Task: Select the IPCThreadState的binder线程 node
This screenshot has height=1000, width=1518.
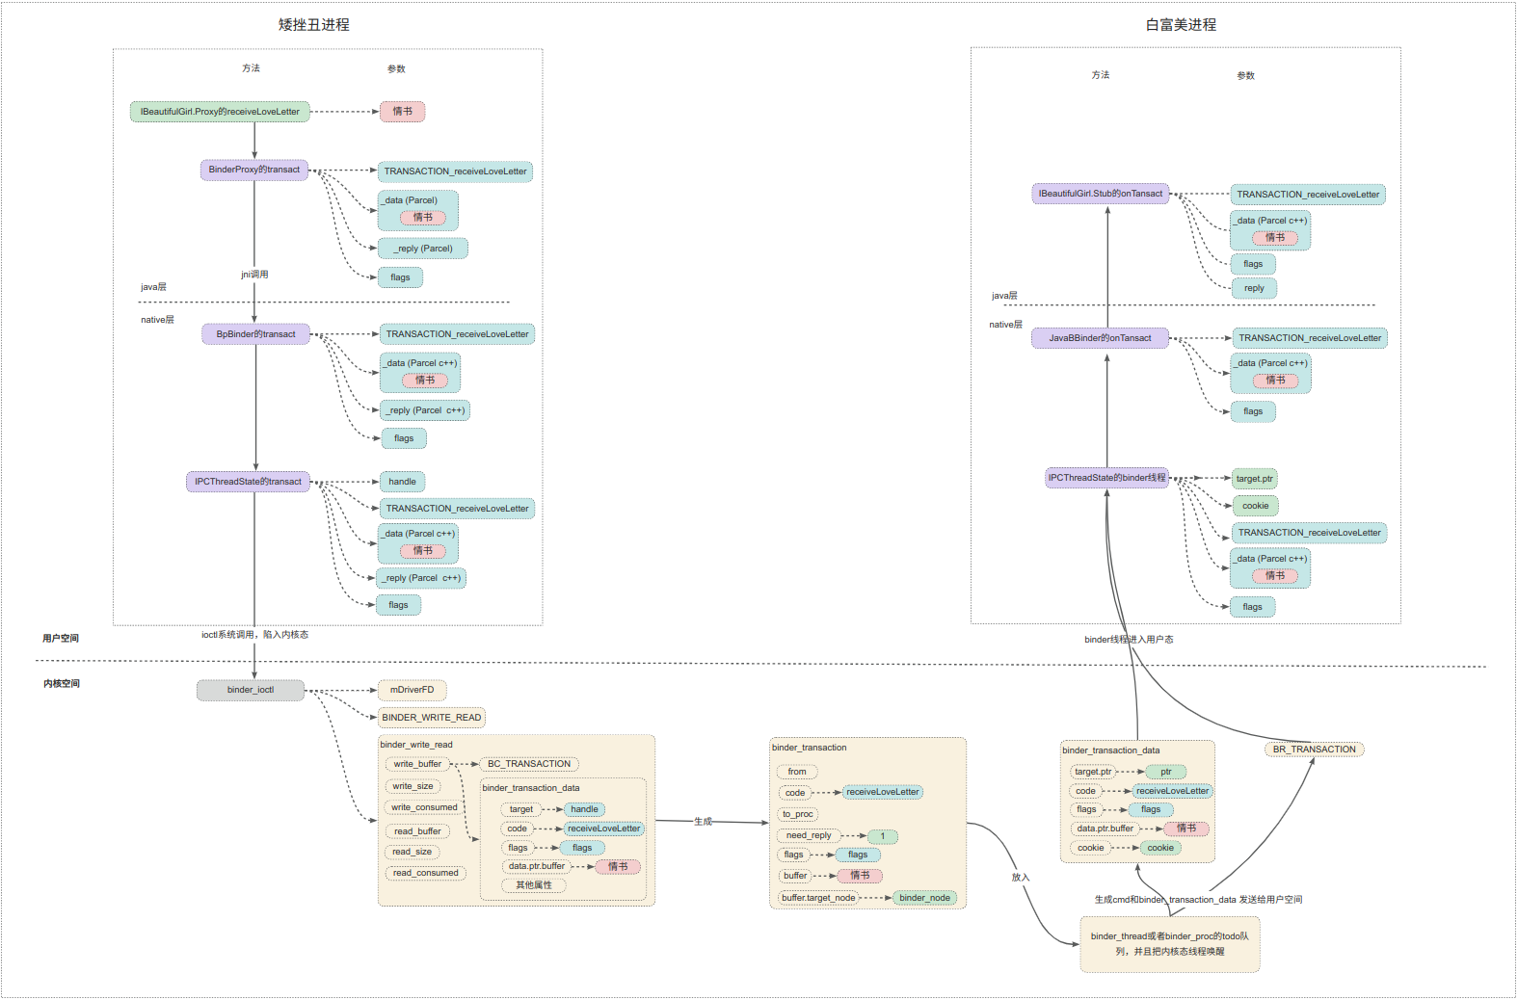Action: pos(1107,478)
